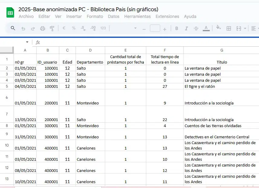Decrease font size with minus button

[144, 29]
